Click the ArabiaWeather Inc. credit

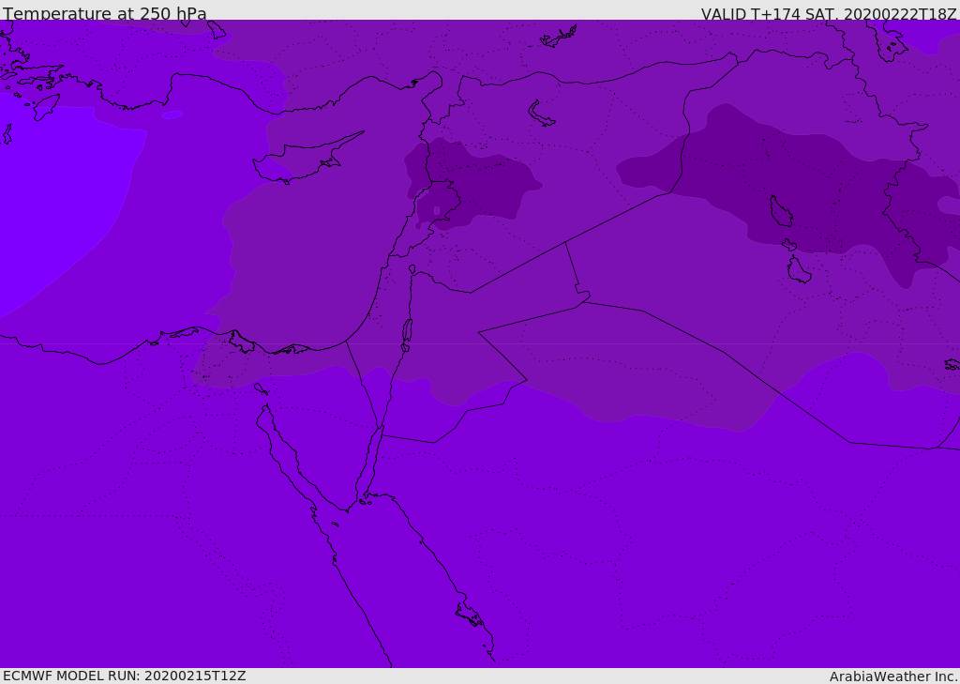point(893,676)
